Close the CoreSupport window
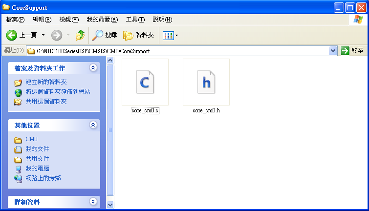The width and height of the screenshot is (369, 211). 361,8
